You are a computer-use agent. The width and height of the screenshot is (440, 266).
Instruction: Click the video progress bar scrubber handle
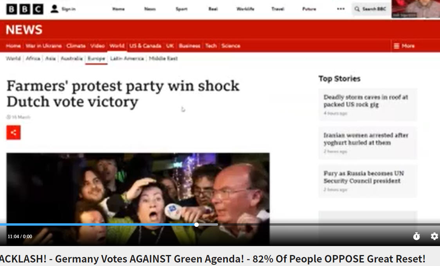coord(197,224)
